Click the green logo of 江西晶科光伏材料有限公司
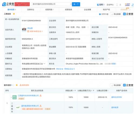Viewport: 135px width, 114px height. coord(15,97)
